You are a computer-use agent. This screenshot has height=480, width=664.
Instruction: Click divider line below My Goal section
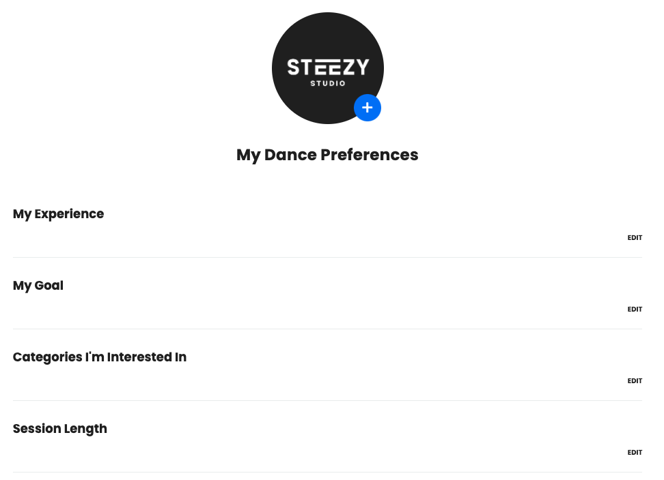[327, 329]
